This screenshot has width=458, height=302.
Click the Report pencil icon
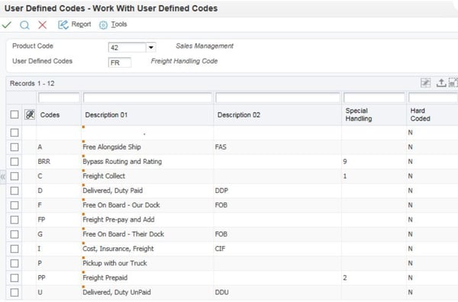tap(63, 25)
